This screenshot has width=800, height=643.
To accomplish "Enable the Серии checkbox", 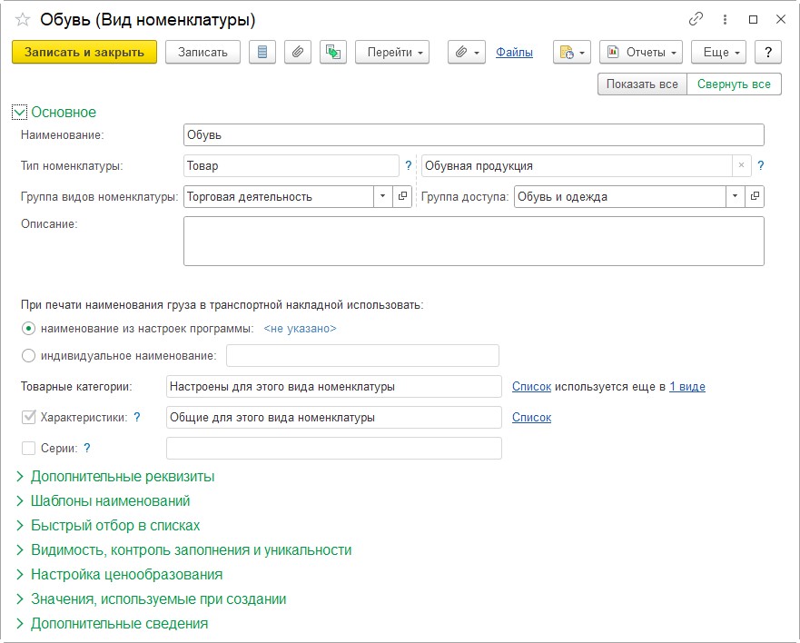I will coord(29,448).
